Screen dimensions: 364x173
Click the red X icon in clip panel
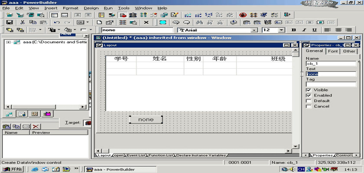click(x=36, y=126)
